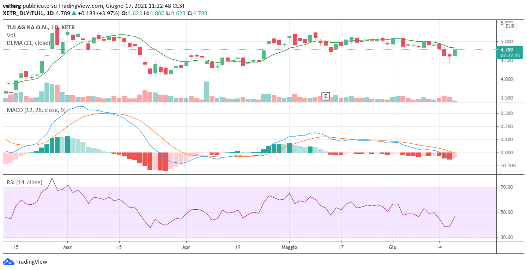Click the 0.200 MACD axis label
527x270 pixels.
(507, 127)
